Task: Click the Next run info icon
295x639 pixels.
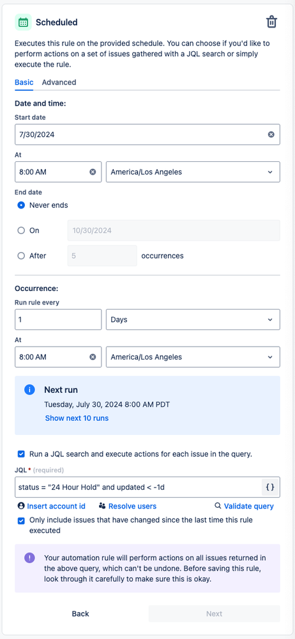Action: coord(30,390)
